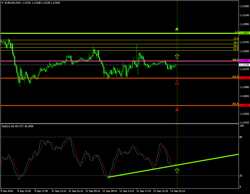The image size is (250, 194).
Task: Click the red X marker below the 261.8 line
Action: pos(177,109)
